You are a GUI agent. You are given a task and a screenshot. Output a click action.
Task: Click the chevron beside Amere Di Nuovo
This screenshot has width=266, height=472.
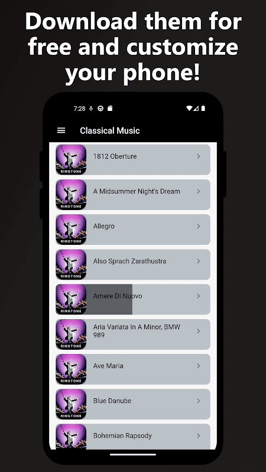coord(199,296)
